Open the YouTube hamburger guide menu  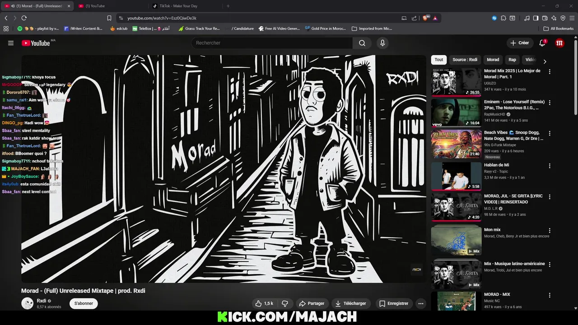pos(11,43)
